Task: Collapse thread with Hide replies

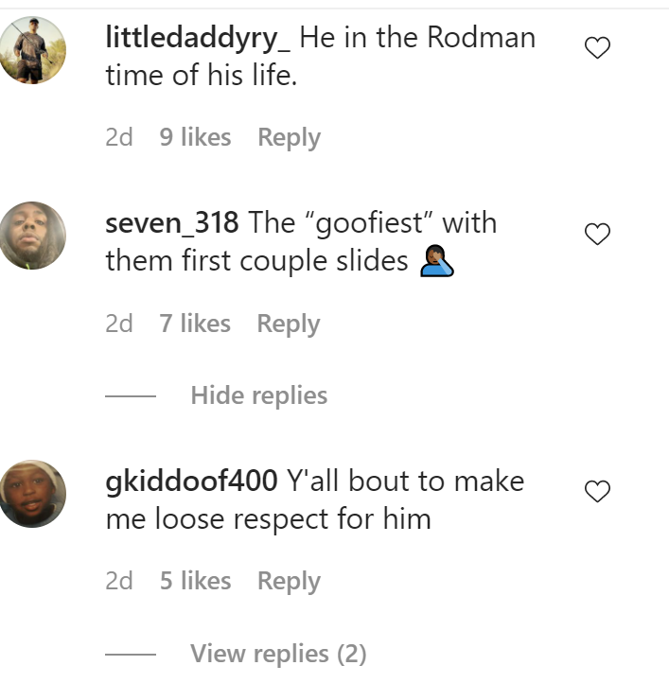Action: (x=259, y=395)
